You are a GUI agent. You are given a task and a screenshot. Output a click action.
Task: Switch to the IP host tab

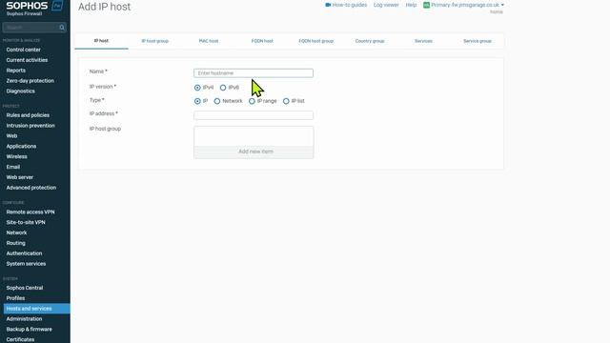click(101, 41)
